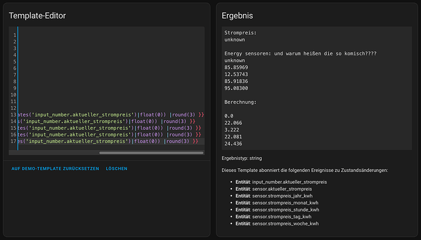Click the 'Ergebnistyp: string' text
The image size is (421, 240).
point(242,158)
